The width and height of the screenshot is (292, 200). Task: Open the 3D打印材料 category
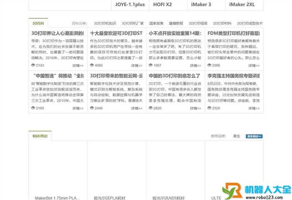click(x=222, y=23)
